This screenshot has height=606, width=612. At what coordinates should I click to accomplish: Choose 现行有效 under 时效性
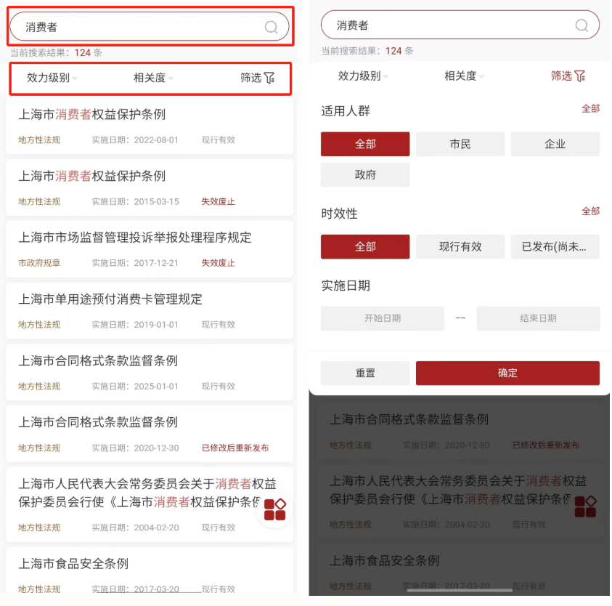tap(460, 246)
